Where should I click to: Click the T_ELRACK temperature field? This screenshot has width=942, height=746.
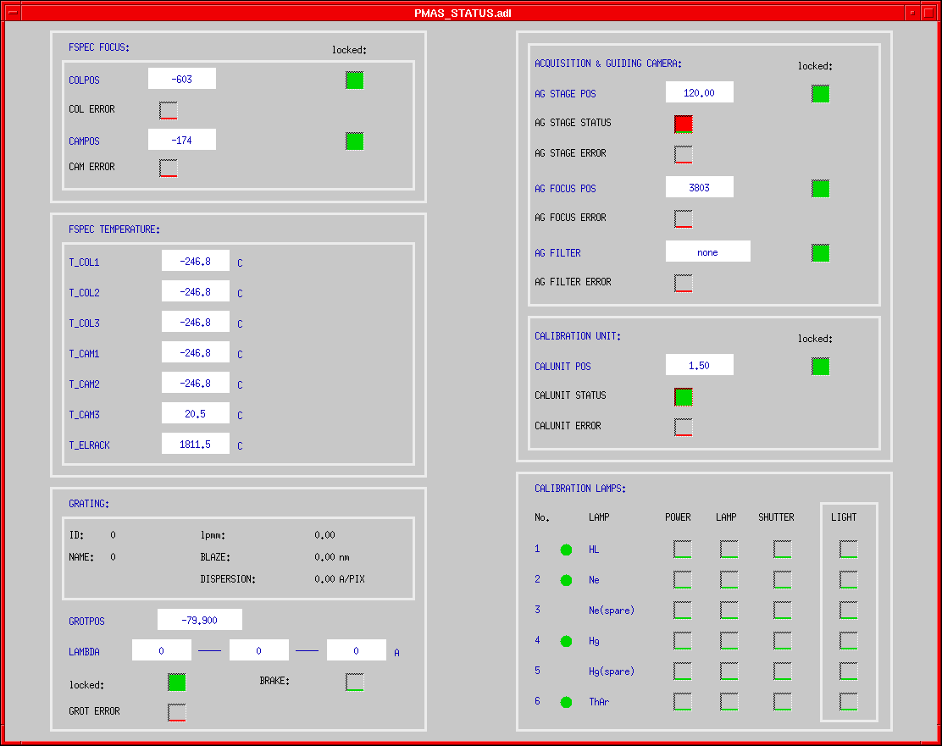195,444
